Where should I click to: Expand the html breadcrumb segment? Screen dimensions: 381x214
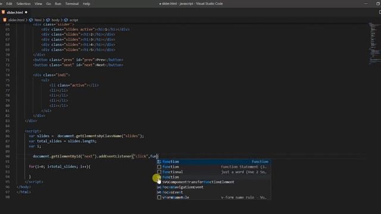[x=38, y=20]
